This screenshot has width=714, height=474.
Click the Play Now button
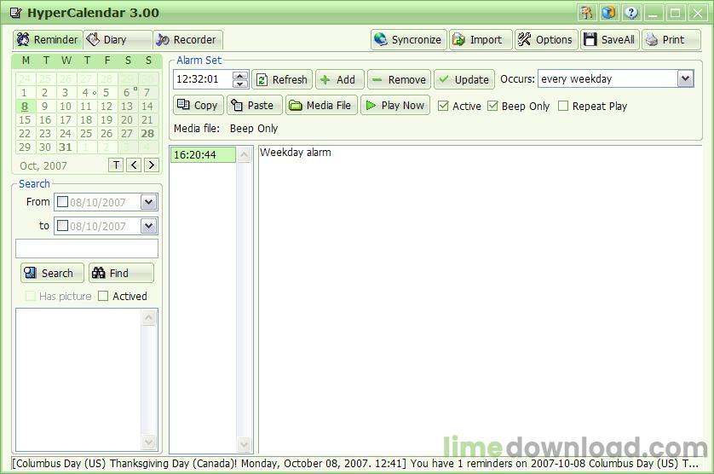click(x=395, y=105)
